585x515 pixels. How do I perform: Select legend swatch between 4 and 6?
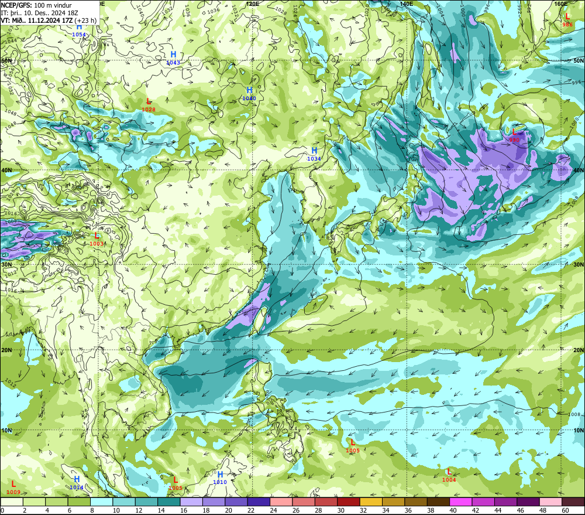(57, 502)
